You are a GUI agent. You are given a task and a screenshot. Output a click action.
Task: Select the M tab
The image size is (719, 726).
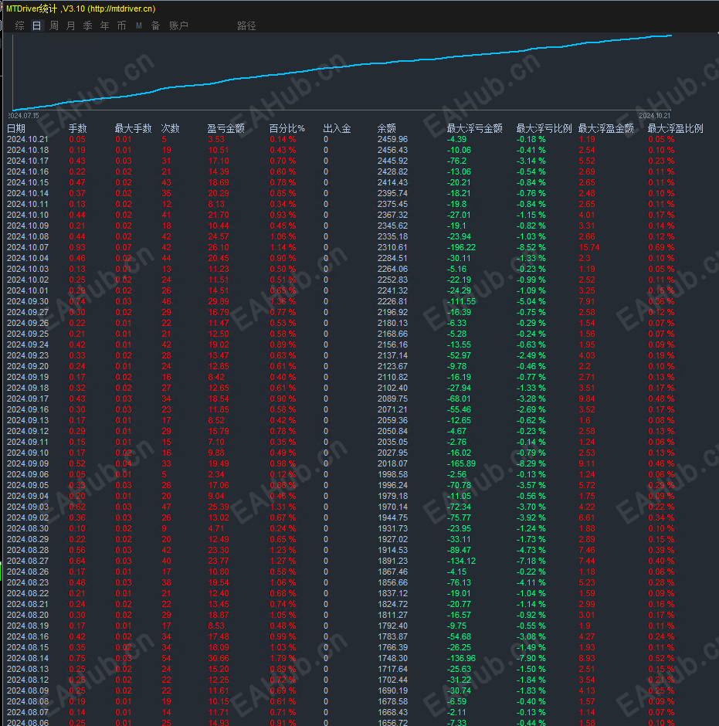[138, 26]
